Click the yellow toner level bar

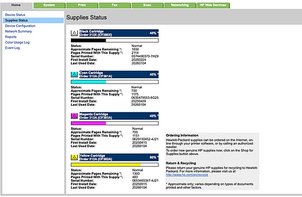click(114, 164)
